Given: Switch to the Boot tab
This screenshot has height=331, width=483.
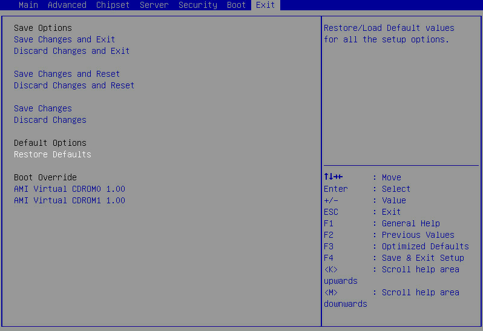Looking at the screenshot, I should click(x=236, y=5).
